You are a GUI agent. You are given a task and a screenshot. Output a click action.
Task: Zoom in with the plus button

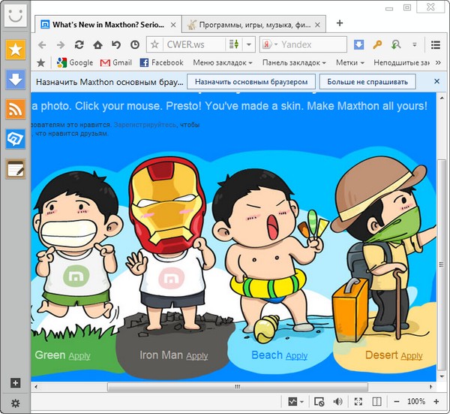click(x=436, y=402)
